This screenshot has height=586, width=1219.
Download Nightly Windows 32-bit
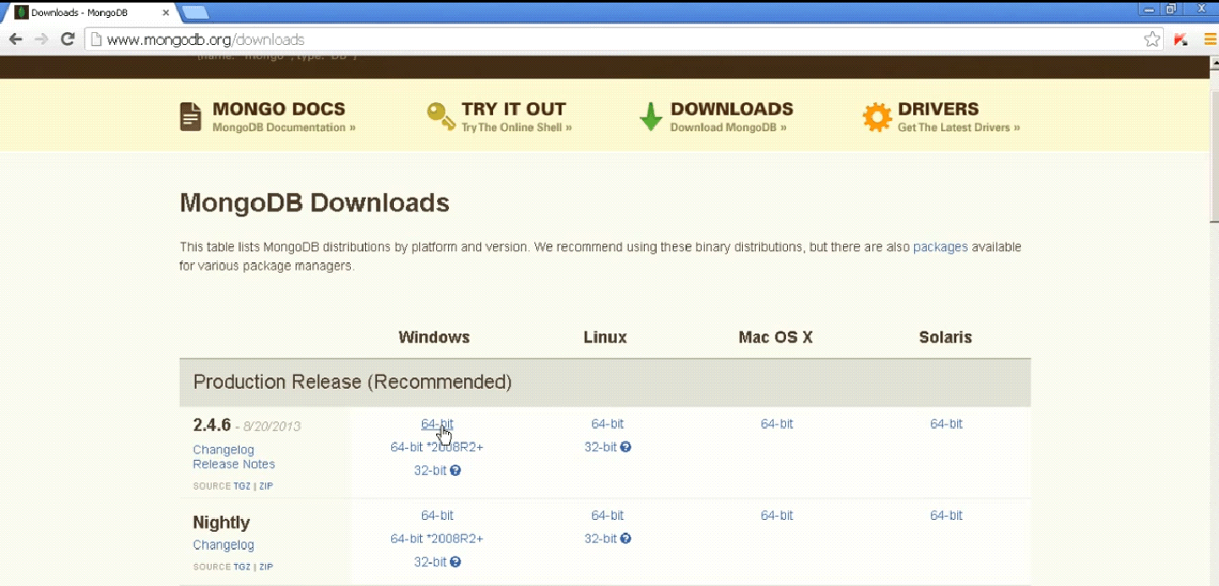pos(429,561)
